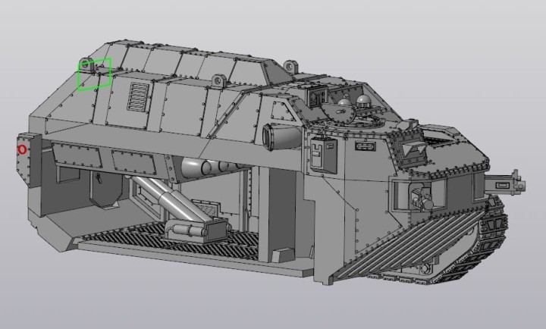Select the small nameplate on the cab front

[366, 146]
